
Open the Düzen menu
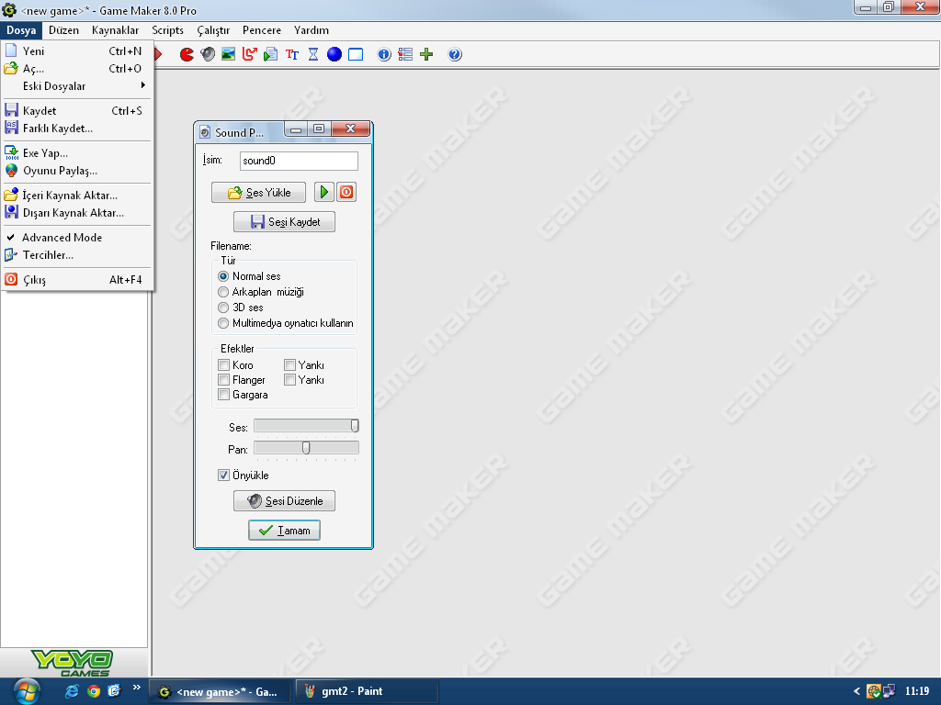click(x=63, y=30)
